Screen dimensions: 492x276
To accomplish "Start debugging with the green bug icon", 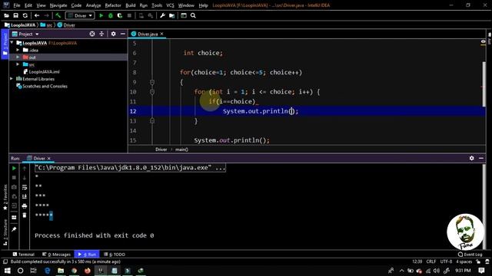I will pyautogui.click(x=111, y=15).
